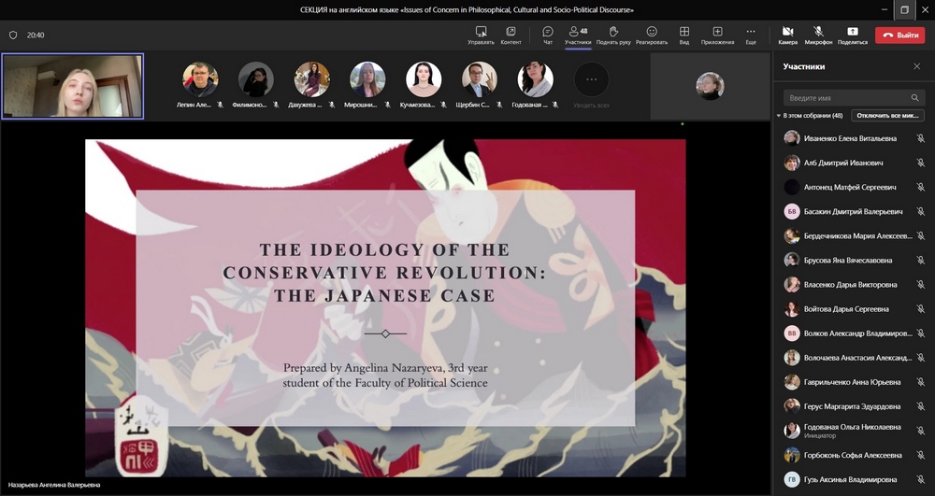
Task: Open Кучмезова participant avatar in strip
Action: pyautogui.click(x=424, y=79)
